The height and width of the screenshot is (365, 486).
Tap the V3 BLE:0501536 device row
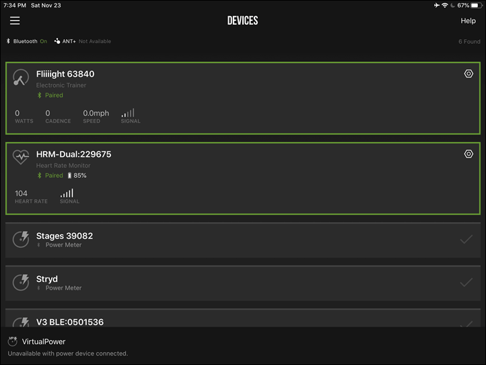point(243,318)
